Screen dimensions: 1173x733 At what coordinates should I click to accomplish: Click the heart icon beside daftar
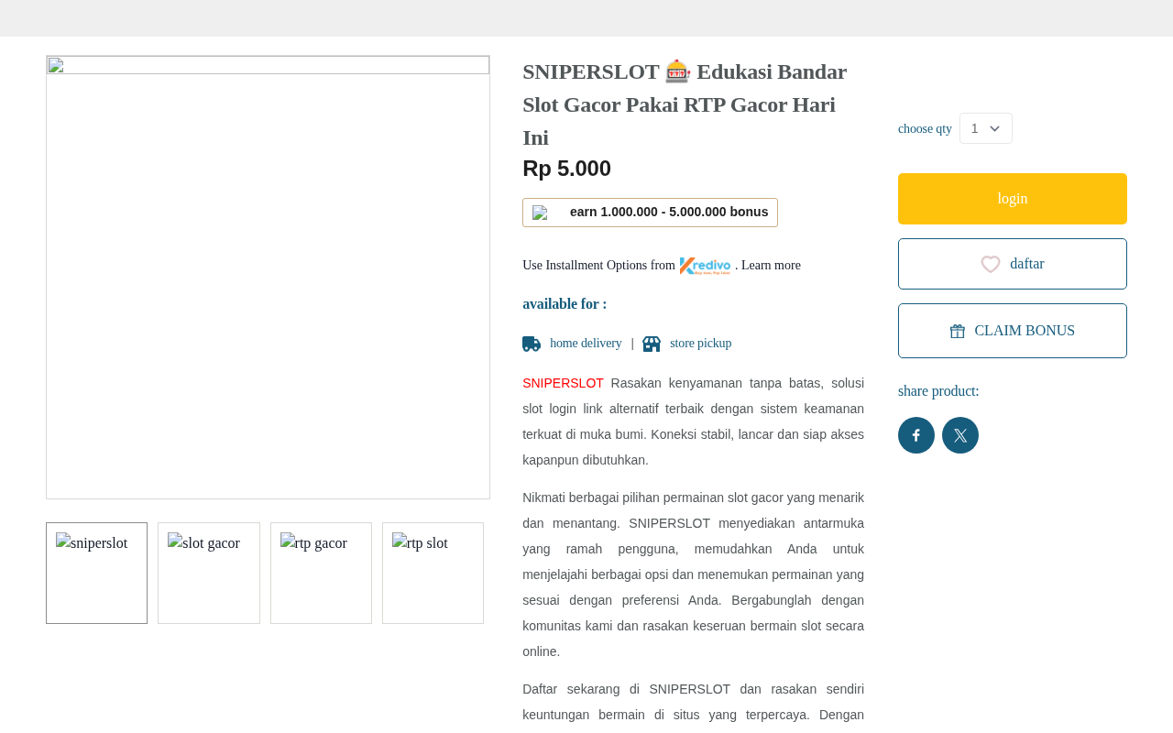tap(991, 264)
